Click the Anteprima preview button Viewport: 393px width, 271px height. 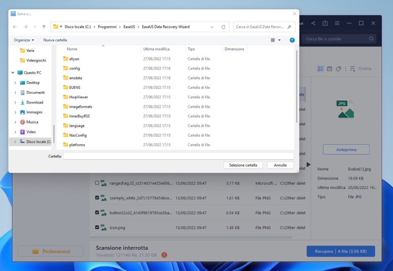pyautogui.click(x=346, y=149)
